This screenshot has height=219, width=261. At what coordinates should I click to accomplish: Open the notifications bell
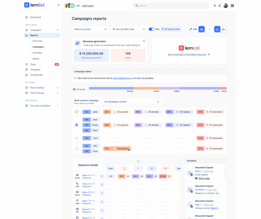click(x=220, y=6)
